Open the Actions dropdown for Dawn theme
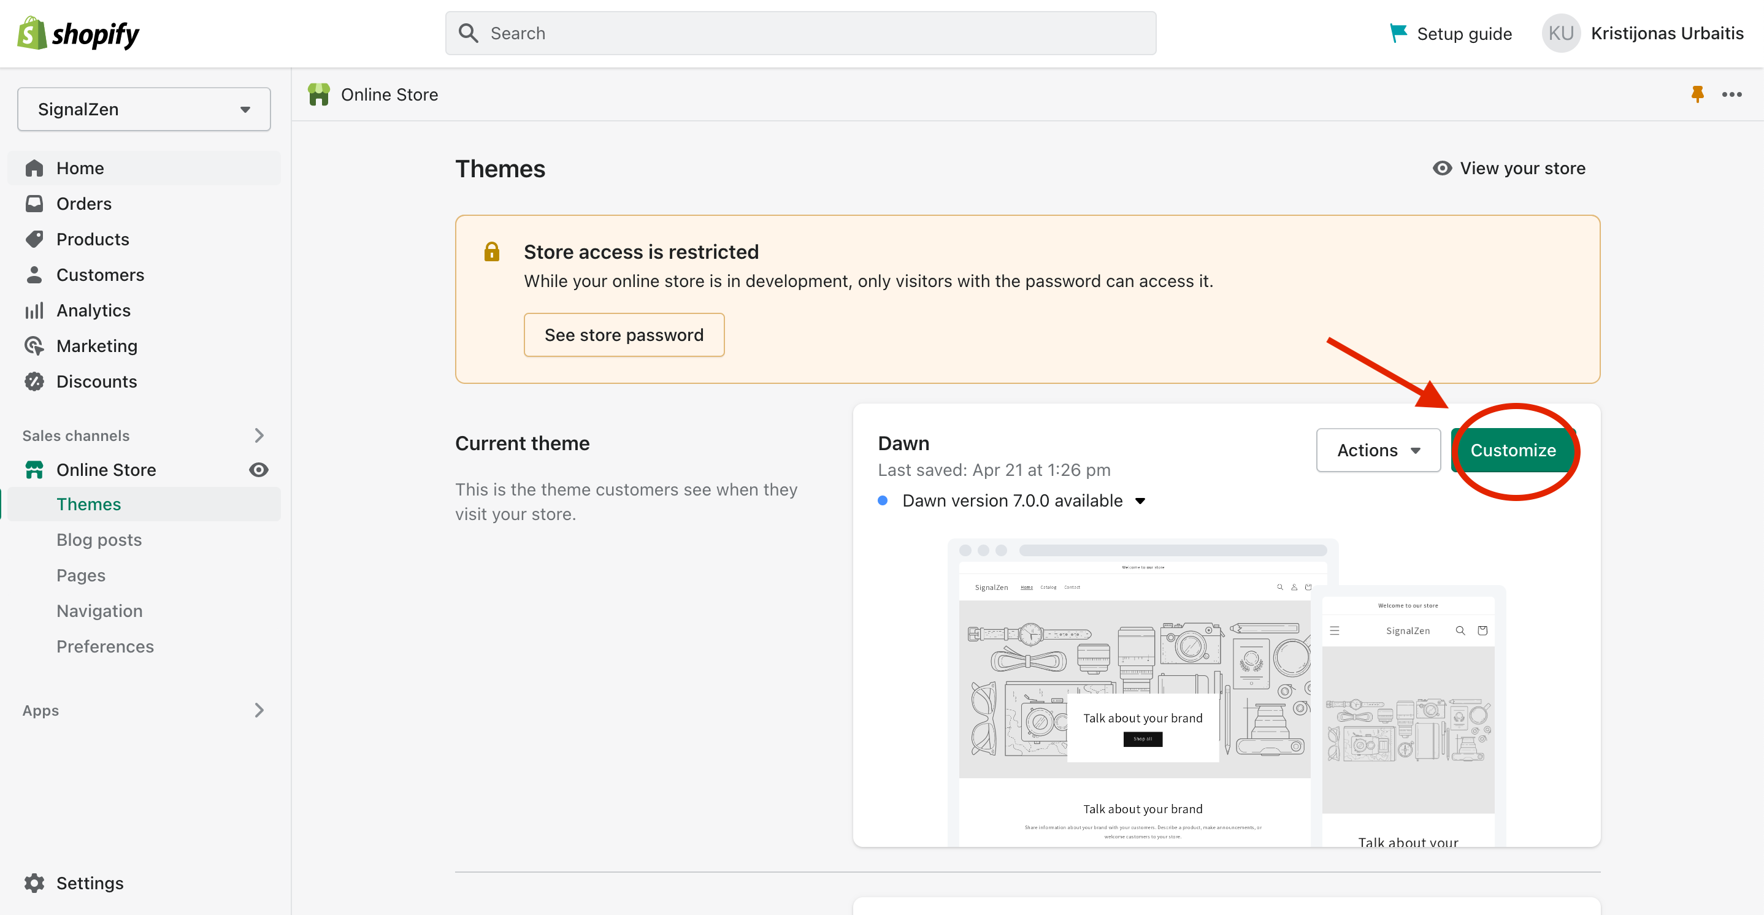 click(x=1378, y=450)
